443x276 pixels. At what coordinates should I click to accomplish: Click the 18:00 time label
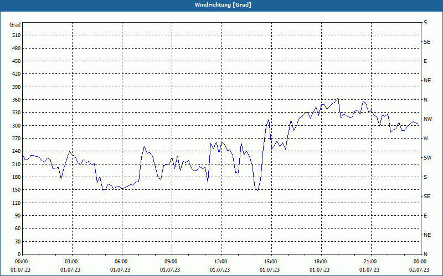(320, 262)
